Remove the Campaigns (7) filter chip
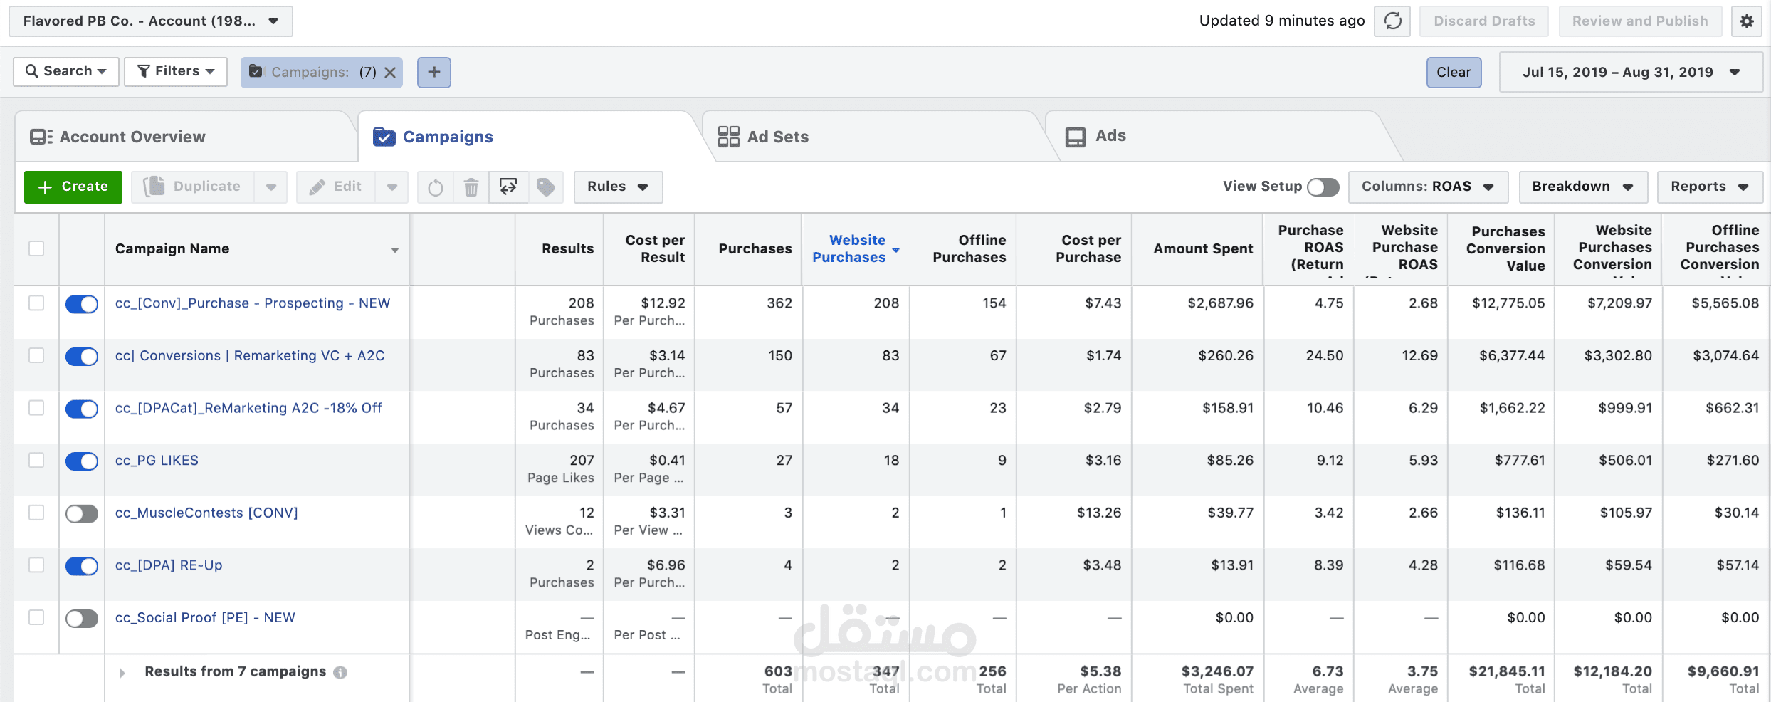Image resolution: width=1771 pixels, height=702 pixels. 390,73
